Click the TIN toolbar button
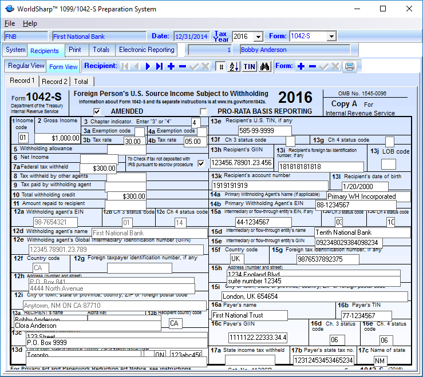This screenshot has width=423, height=377. point(250,66)
